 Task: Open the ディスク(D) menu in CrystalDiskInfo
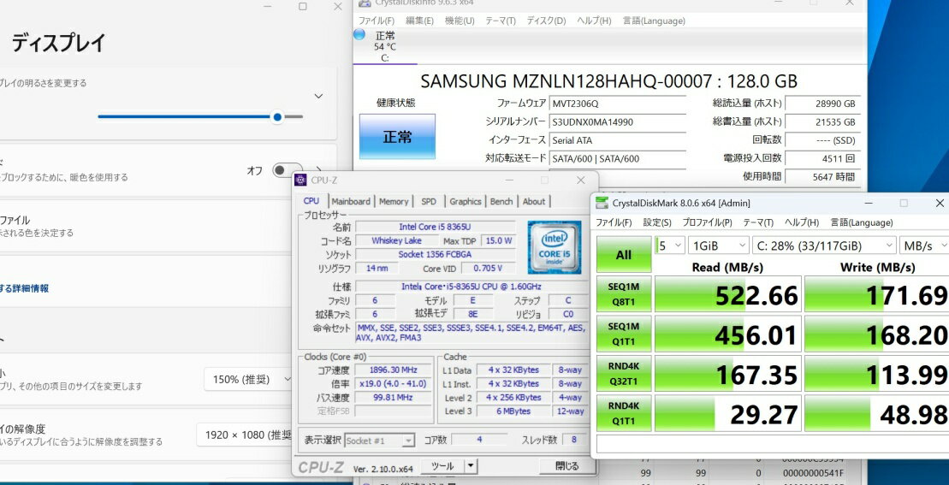(x=546, y=21)
